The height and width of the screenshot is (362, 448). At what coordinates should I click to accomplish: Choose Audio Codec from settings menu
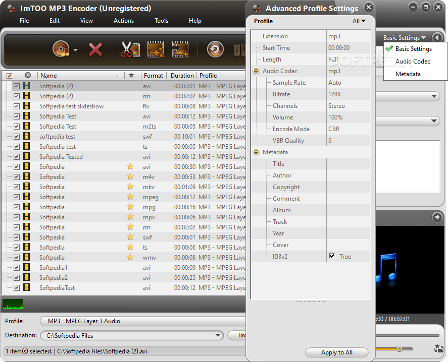coord(413,62)
